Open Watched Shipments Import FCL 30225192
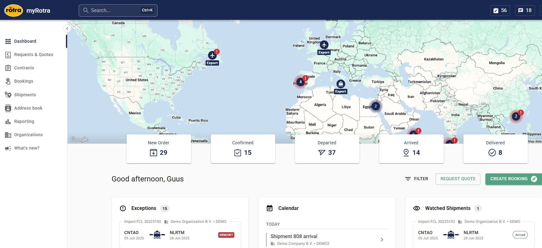542x248 pixels. pos(474,235)
